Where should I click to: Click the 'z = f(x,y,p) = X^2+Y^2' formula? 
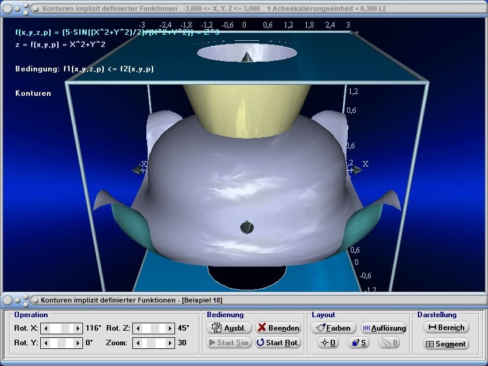pos(60,45)
